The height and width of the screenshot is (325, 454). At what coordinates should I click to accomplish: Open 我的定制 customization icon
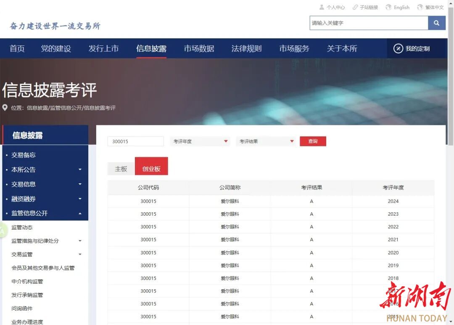tap(398, 49)
